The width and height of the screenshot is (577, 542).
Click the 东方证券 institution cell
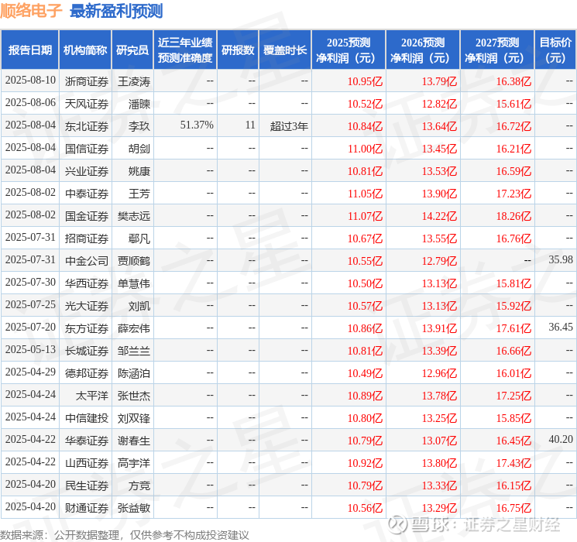click(x=87, y=328)
